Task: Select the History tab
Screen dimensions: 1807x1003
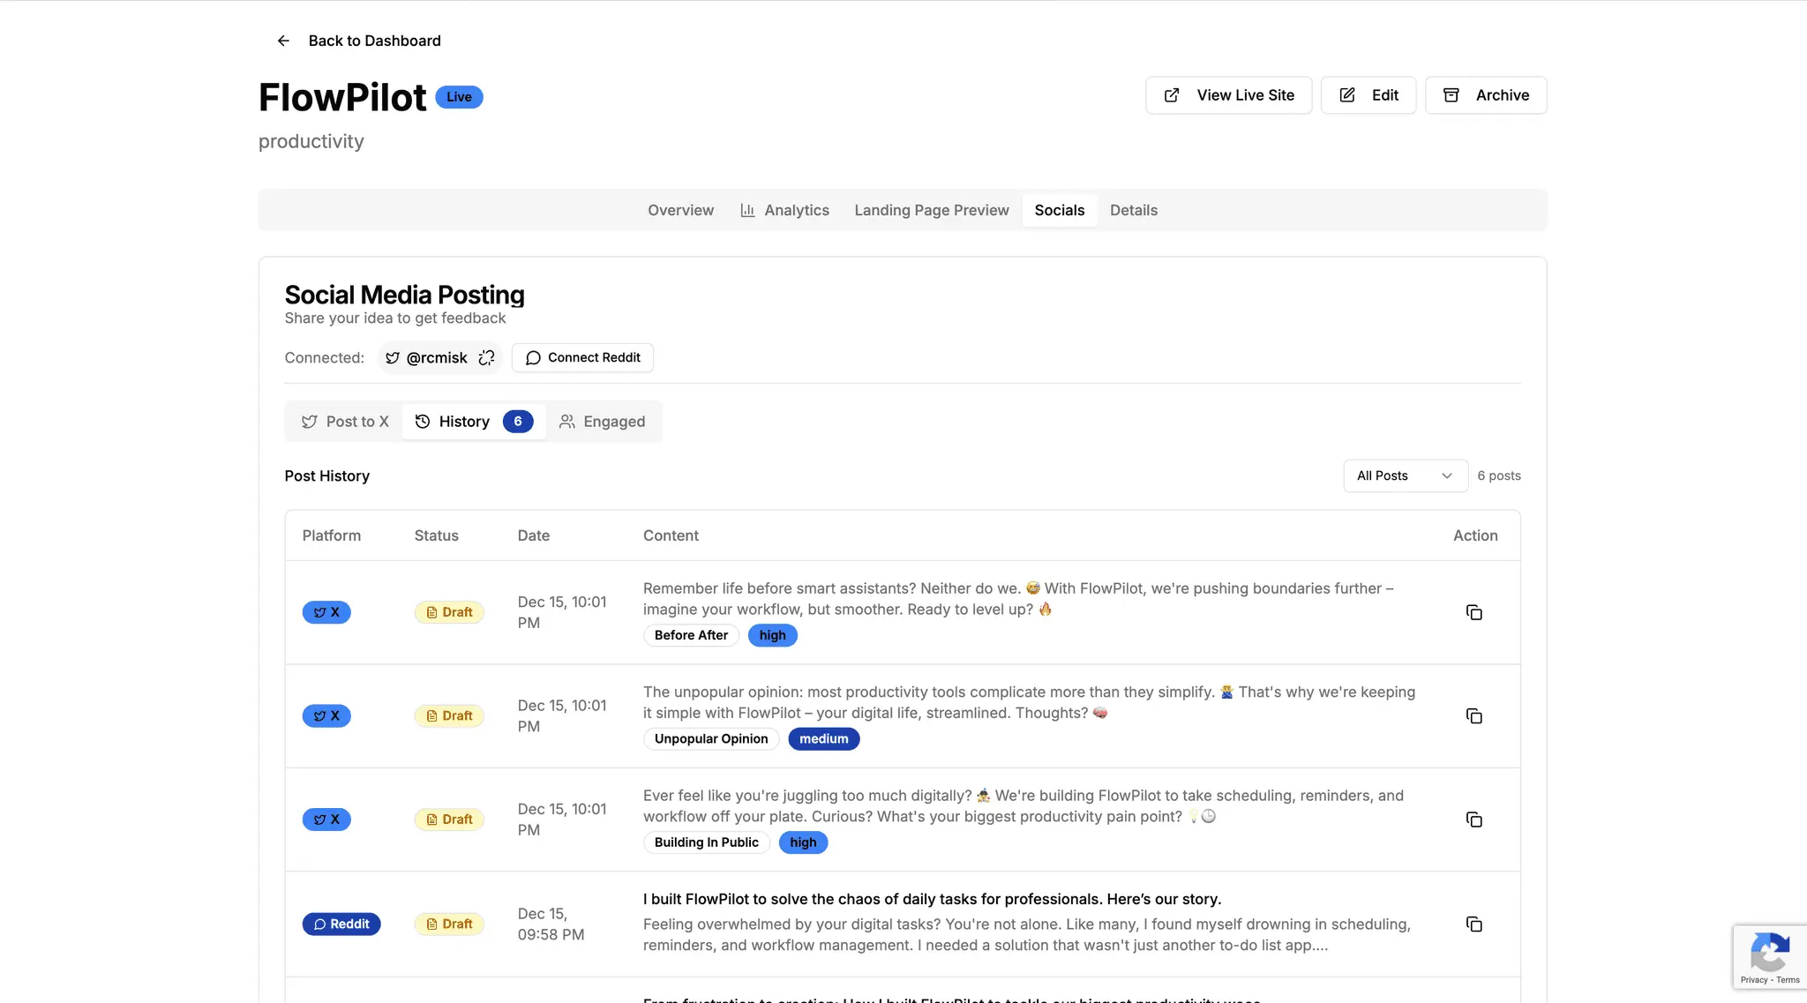Action: [474, 422]
